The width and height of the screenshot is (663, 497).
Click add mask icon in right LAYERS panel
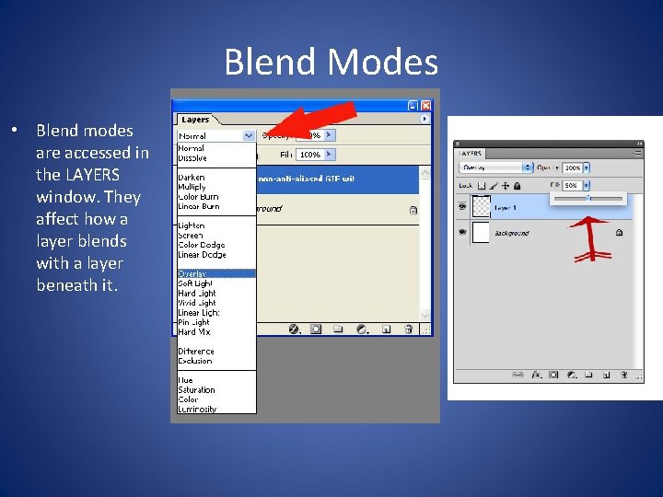[x=553, y=375]
